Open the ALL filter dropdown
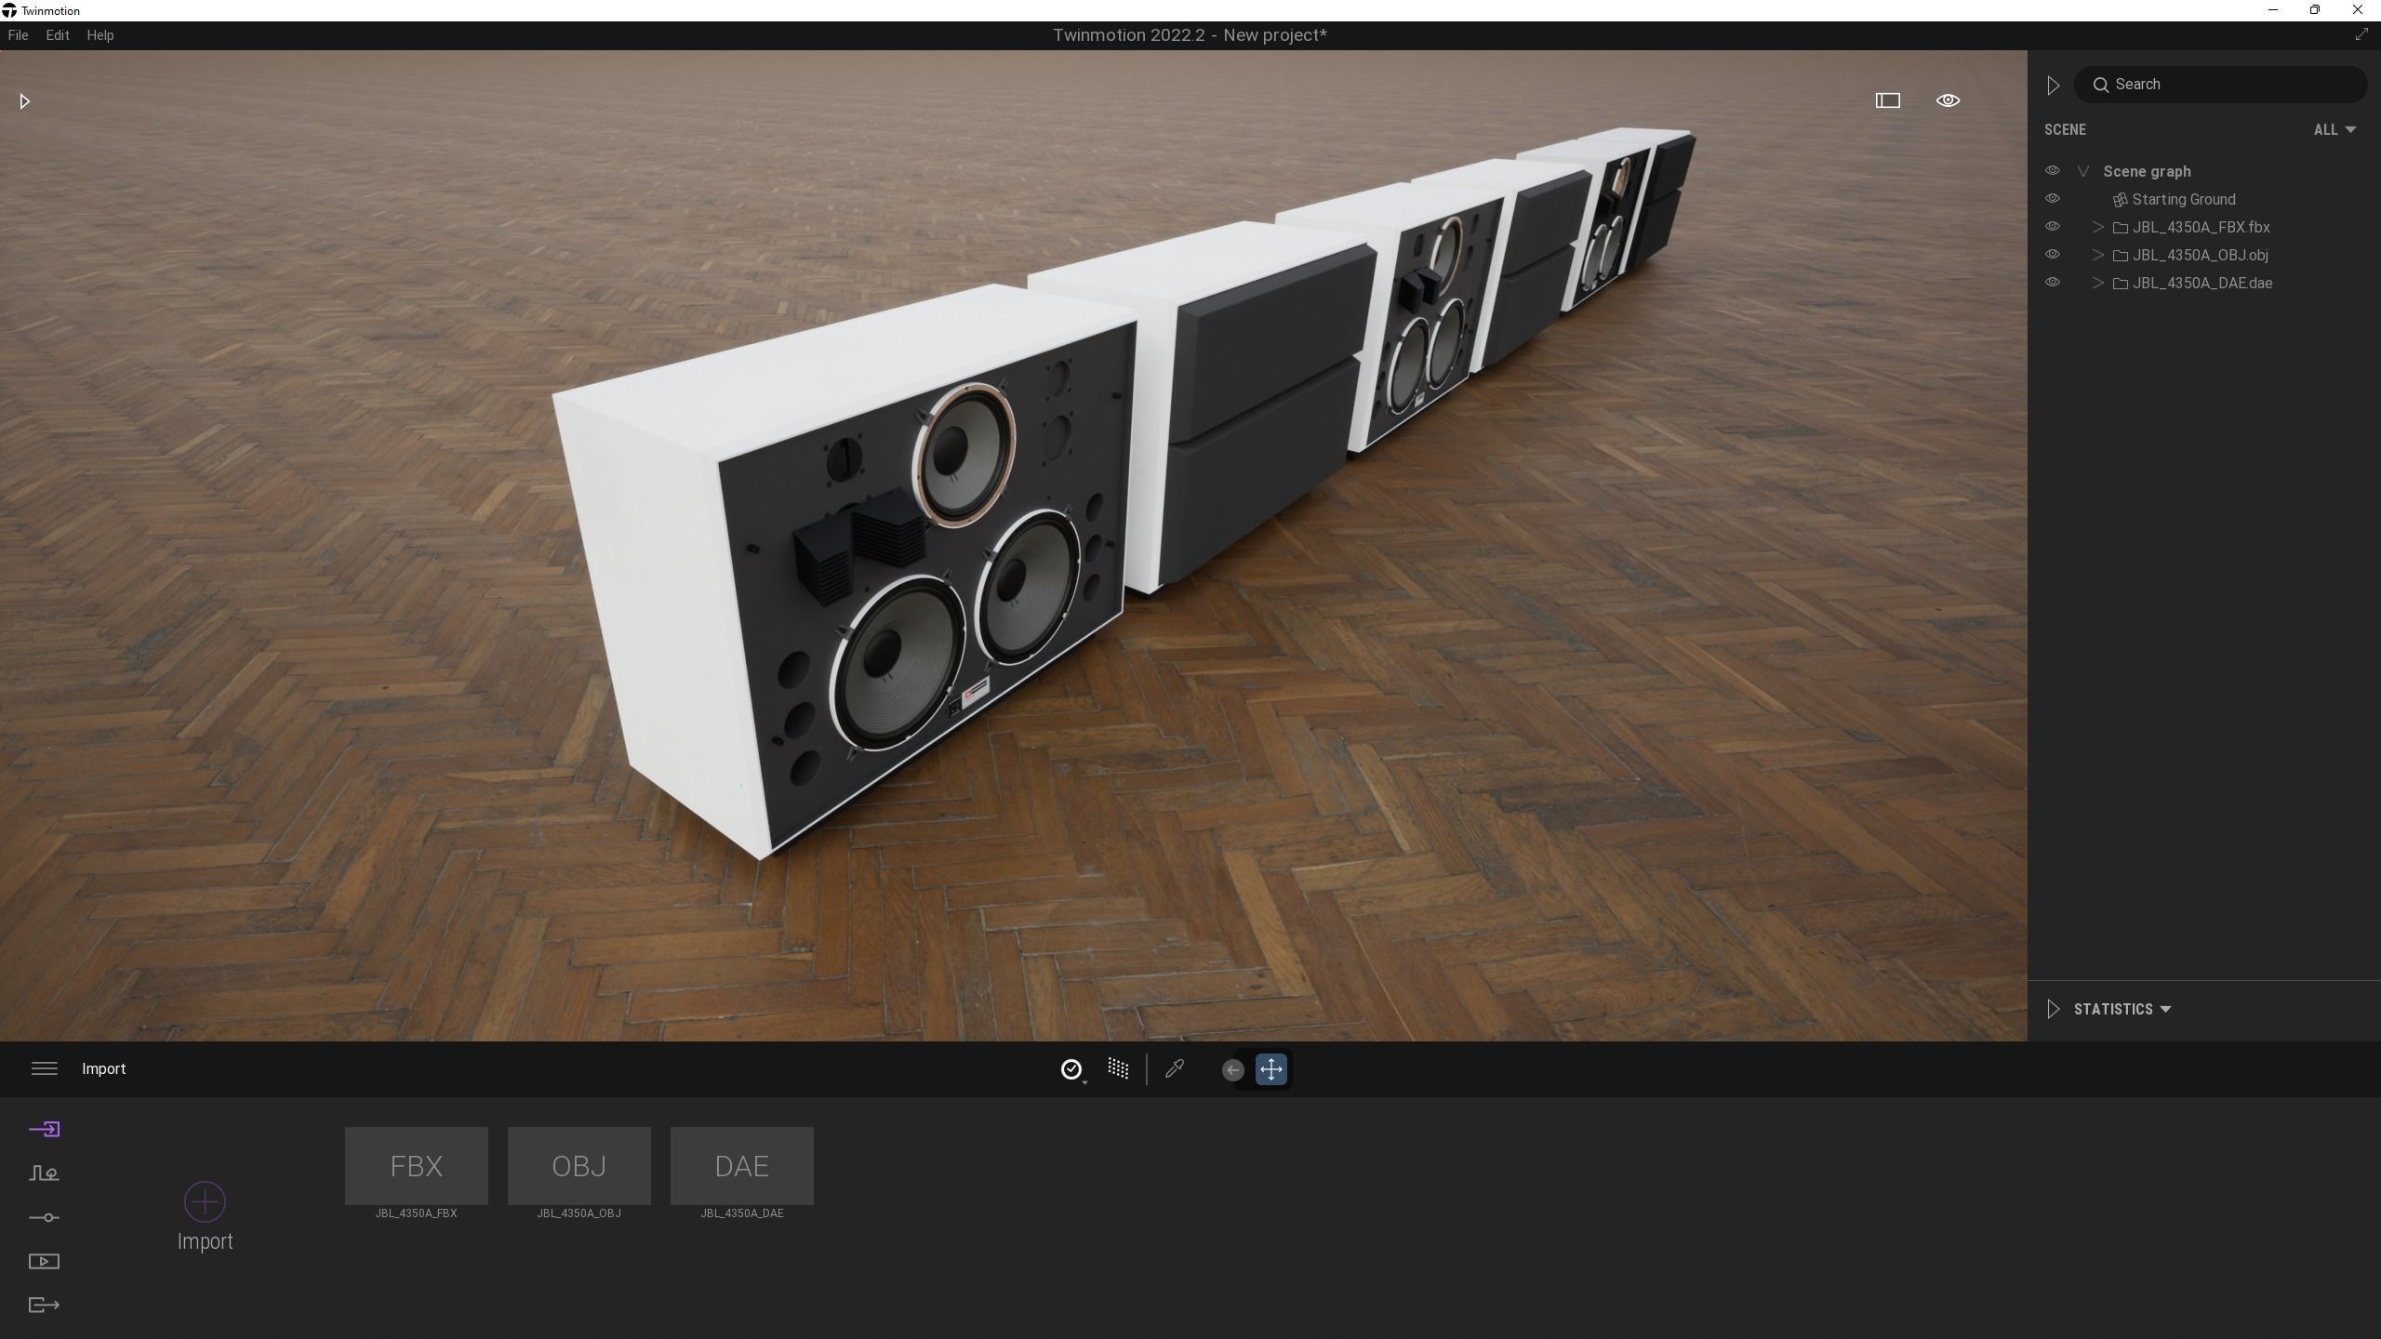The image size is (2381, 1339). 2334,130
